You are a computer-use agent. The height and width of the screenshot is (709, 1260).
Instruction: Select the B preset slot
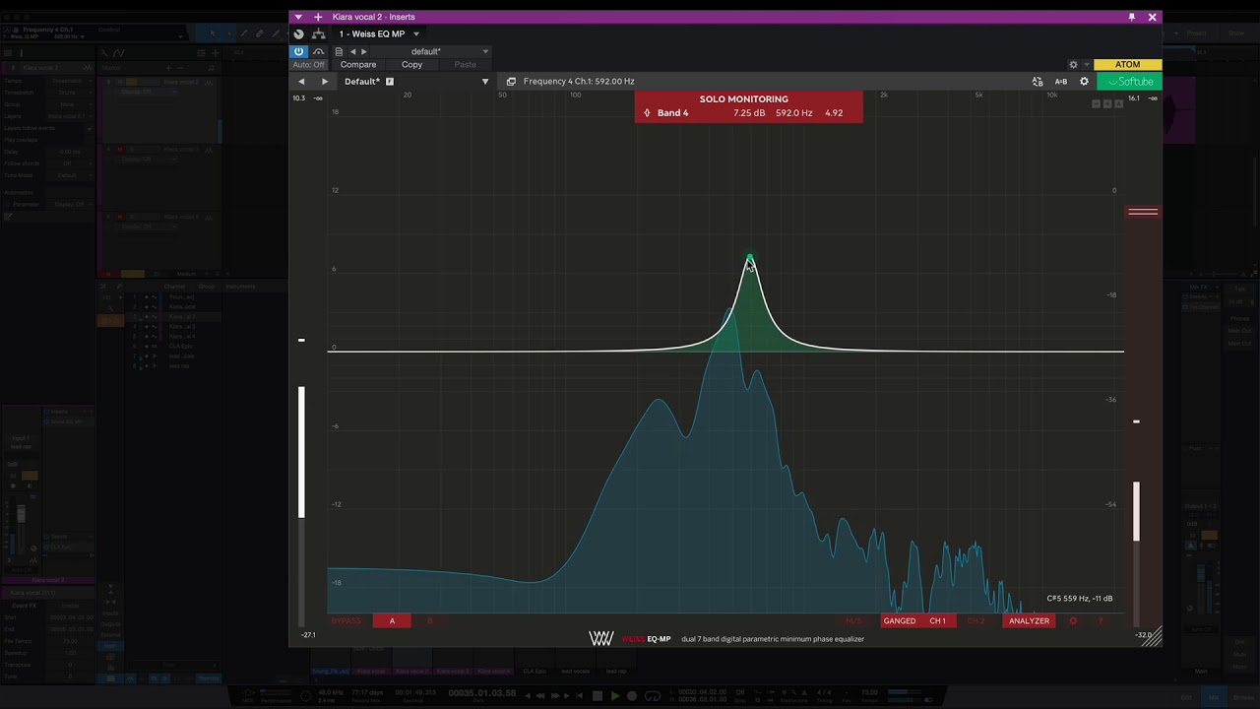tap(429, 621)
